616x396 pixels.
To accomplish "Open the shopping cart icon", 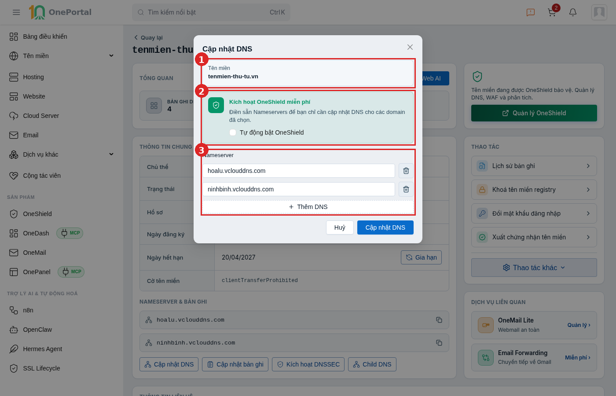I will coord(552,12).
